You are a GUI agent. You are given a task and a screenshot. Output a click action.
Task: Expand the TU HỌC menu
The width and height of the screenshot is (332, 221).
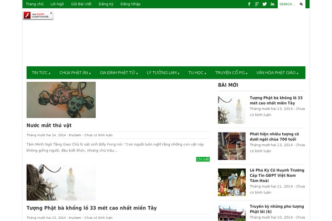[x=197, y=72]
